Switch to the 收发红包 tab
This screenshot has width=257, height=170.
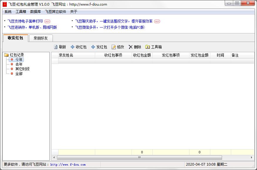15,38
